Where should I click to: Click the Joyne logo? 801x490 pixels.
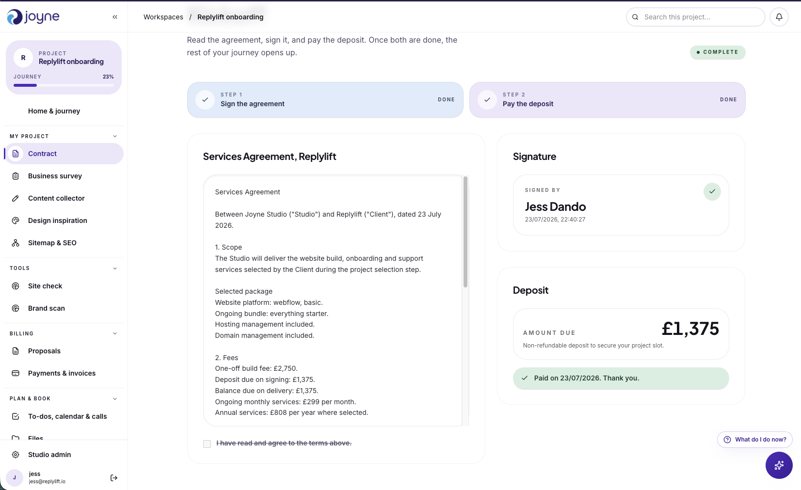33,17
